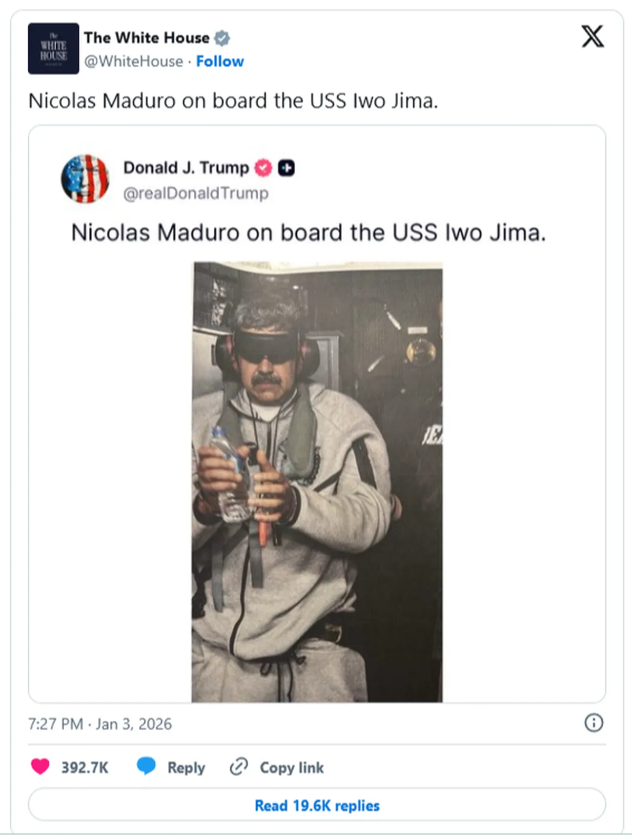The height and width of the screenshot is (835, 632).
Task: Click the Reply text label
Action: [186, 767]
